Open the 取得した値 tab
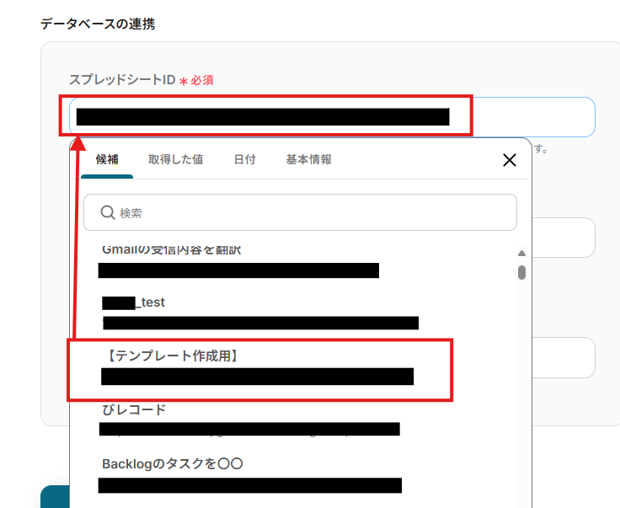 [x=175, y=160]
